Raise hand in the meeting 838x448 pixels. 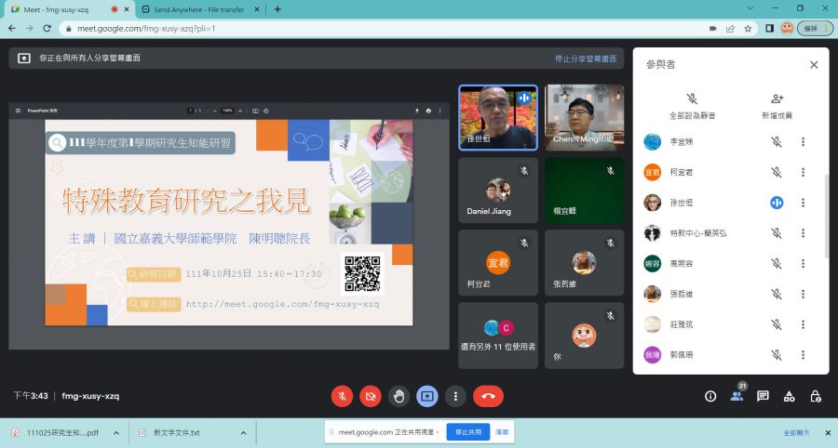[399, 396]
